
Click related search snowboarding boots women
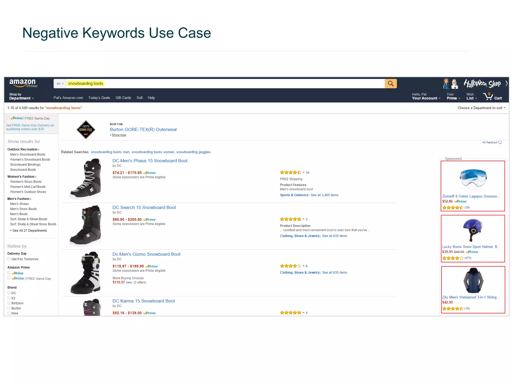click(153, 152)
